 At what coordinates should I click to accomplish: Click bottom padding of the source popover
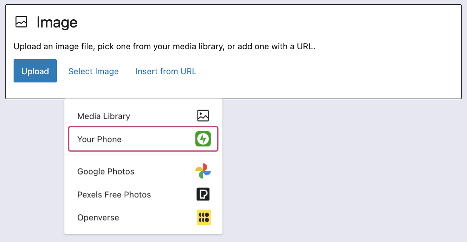pyautogui.click(x=143, y=230)
